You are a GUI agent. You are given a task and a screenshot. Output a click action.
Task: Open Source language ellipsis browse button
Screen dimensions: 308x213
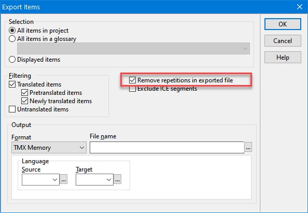(63, 179)
